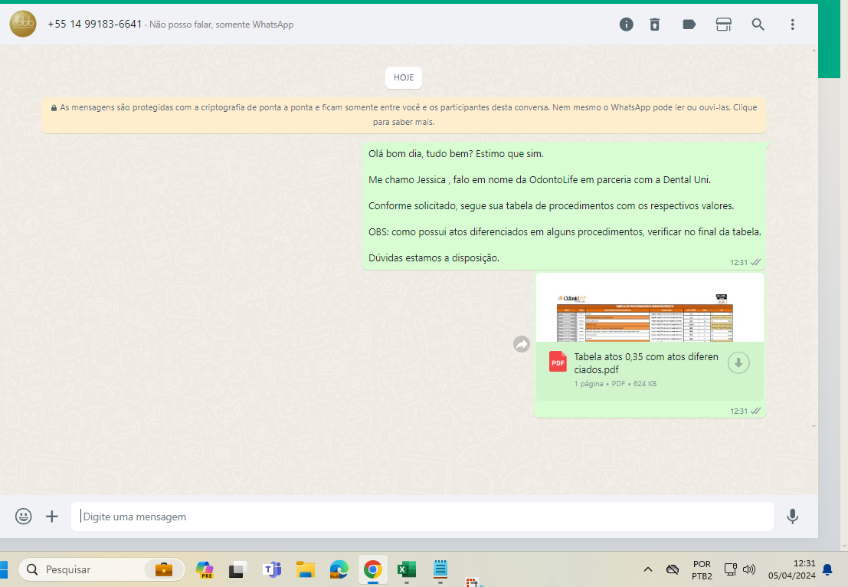Click message line Dúvidas estamos a disposição
The image size is (848, 587).
(x=434, y=258)
